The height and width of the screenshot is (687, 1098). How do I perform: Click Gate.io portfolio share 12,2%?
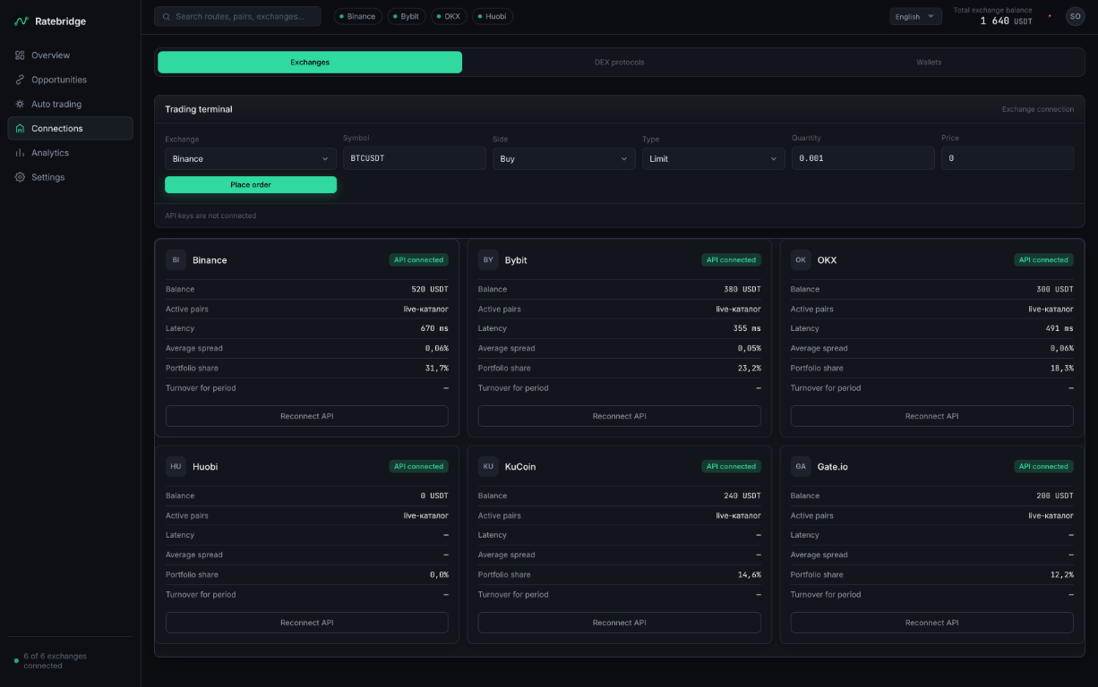point(1062,574)
